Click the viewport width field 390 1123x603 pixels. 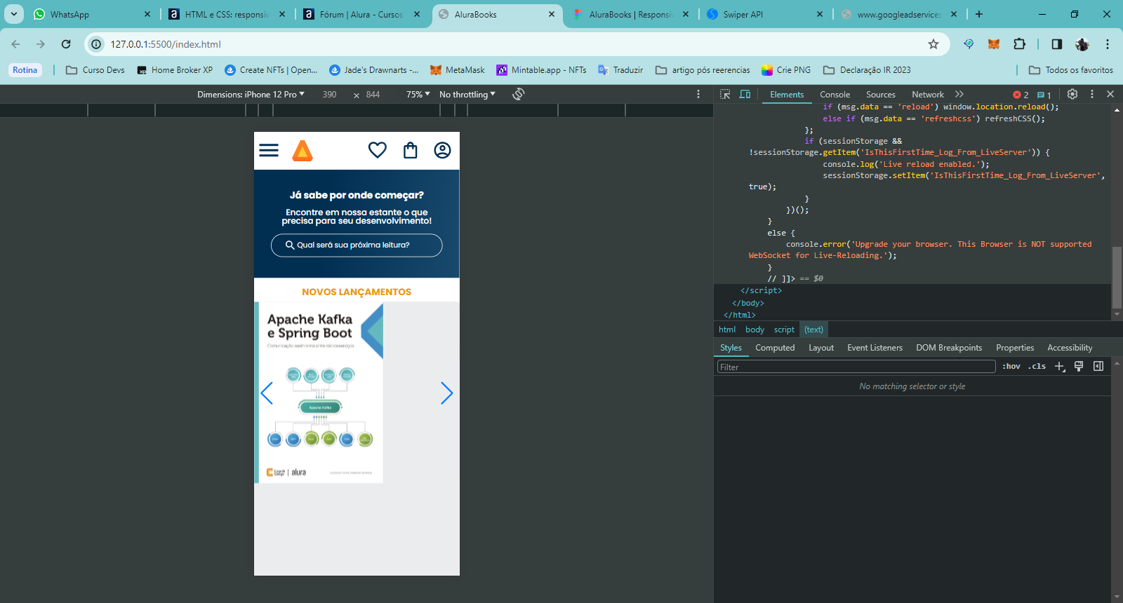point(329,95)
